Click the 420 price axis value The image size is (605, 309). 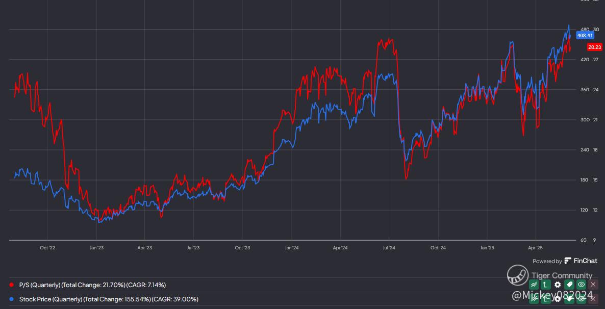pos(585,60)
